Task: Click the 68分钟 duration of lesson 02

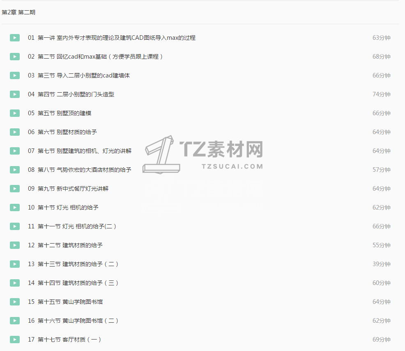Action: (381, 57)
